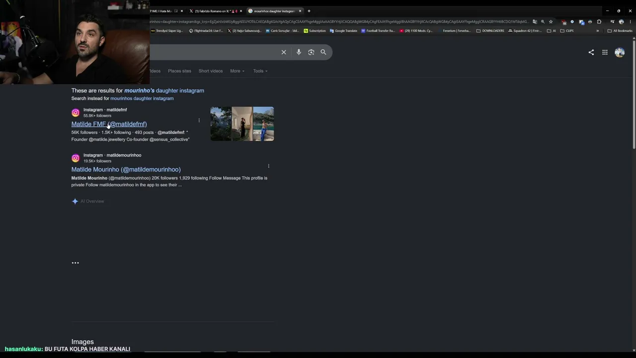Open the Flightradar24 bookmark
The height and width of the screenshot is (358, 636).
tap(206, 31)
